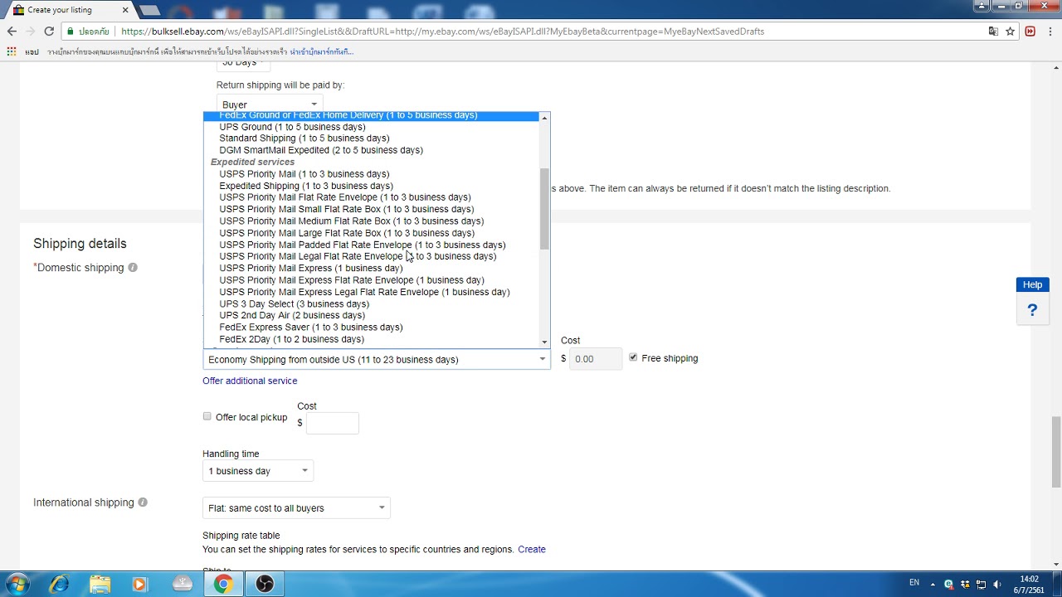Screen dimensions: 1062x597
Task: Open Flat: same cost to all buyers dropdown
Action: pos(296,507)
